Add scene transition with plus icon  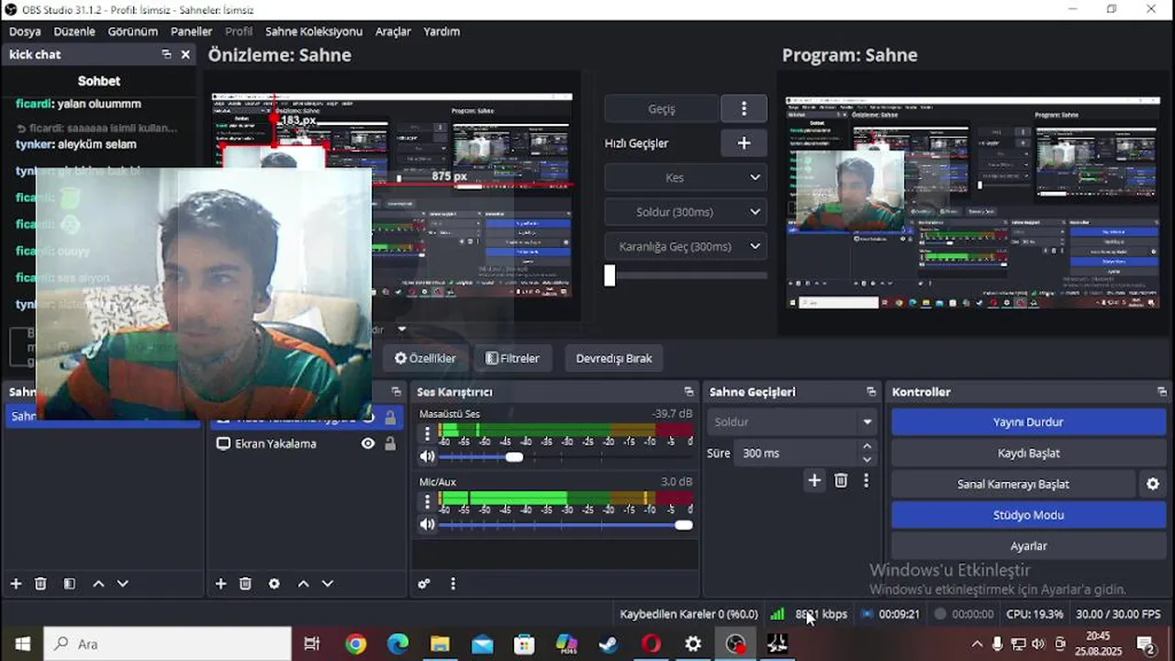pos(814,480)
